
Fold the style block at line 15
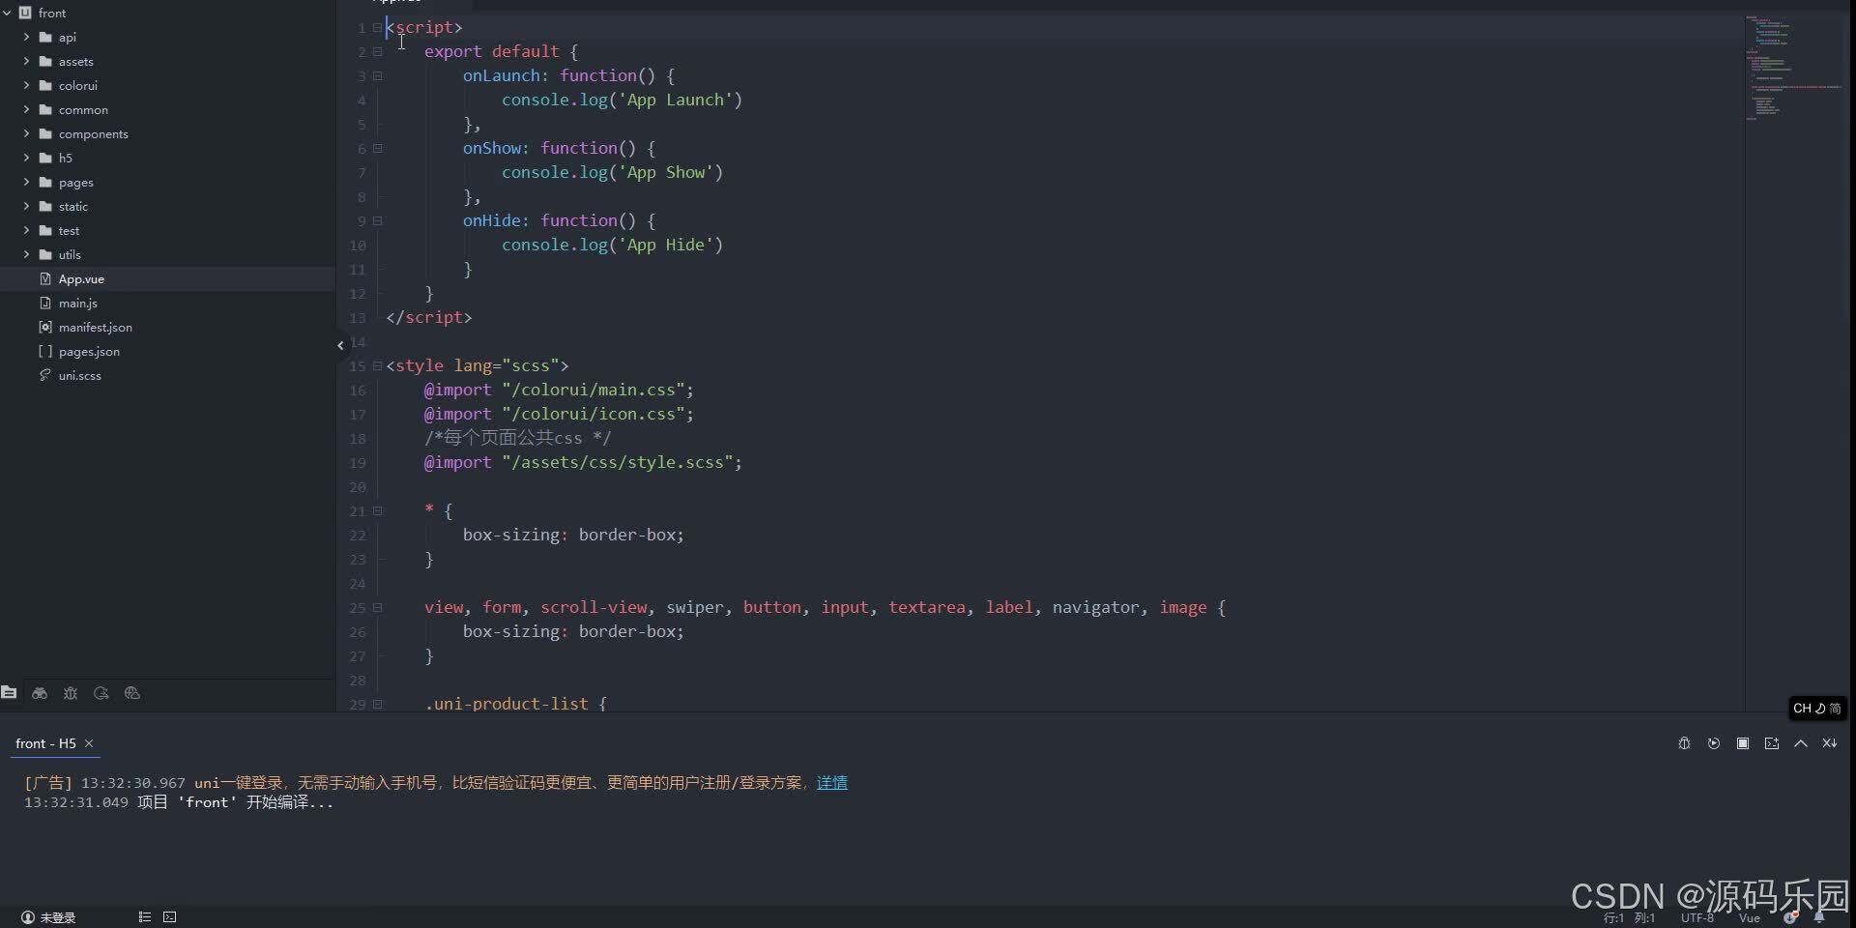click(377, 366)
